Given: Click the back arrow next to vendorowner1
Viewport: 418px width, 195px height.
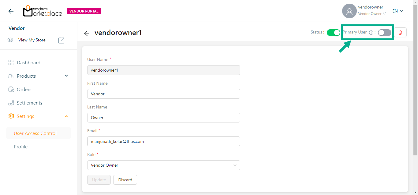Looking at the screenshot, I should [x=87, y=33].
